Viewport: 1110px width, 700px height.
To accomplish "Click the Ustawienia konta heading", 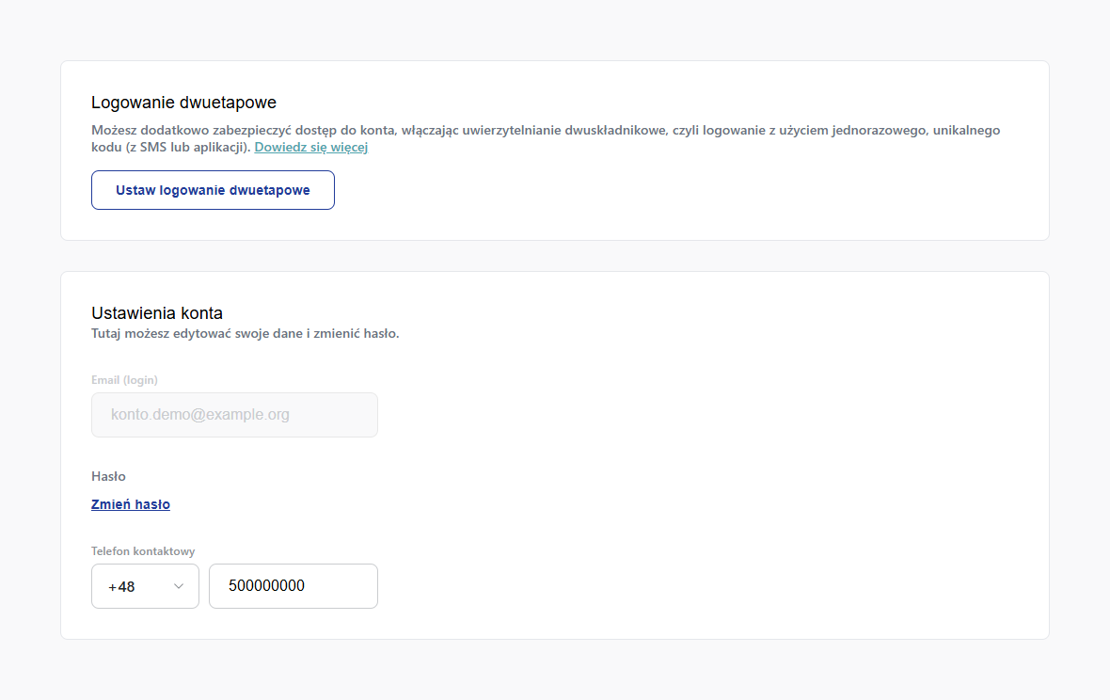I will (157, 313).
